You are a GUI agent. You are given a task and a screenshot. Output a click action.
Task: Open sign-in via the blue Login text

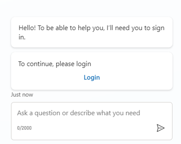(x=92, y=78)
